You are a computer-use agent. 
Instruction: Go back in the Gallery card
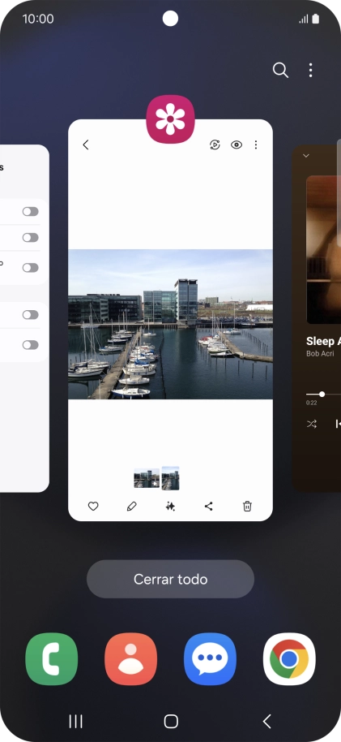pyautogui.click(x=86, y=145)
